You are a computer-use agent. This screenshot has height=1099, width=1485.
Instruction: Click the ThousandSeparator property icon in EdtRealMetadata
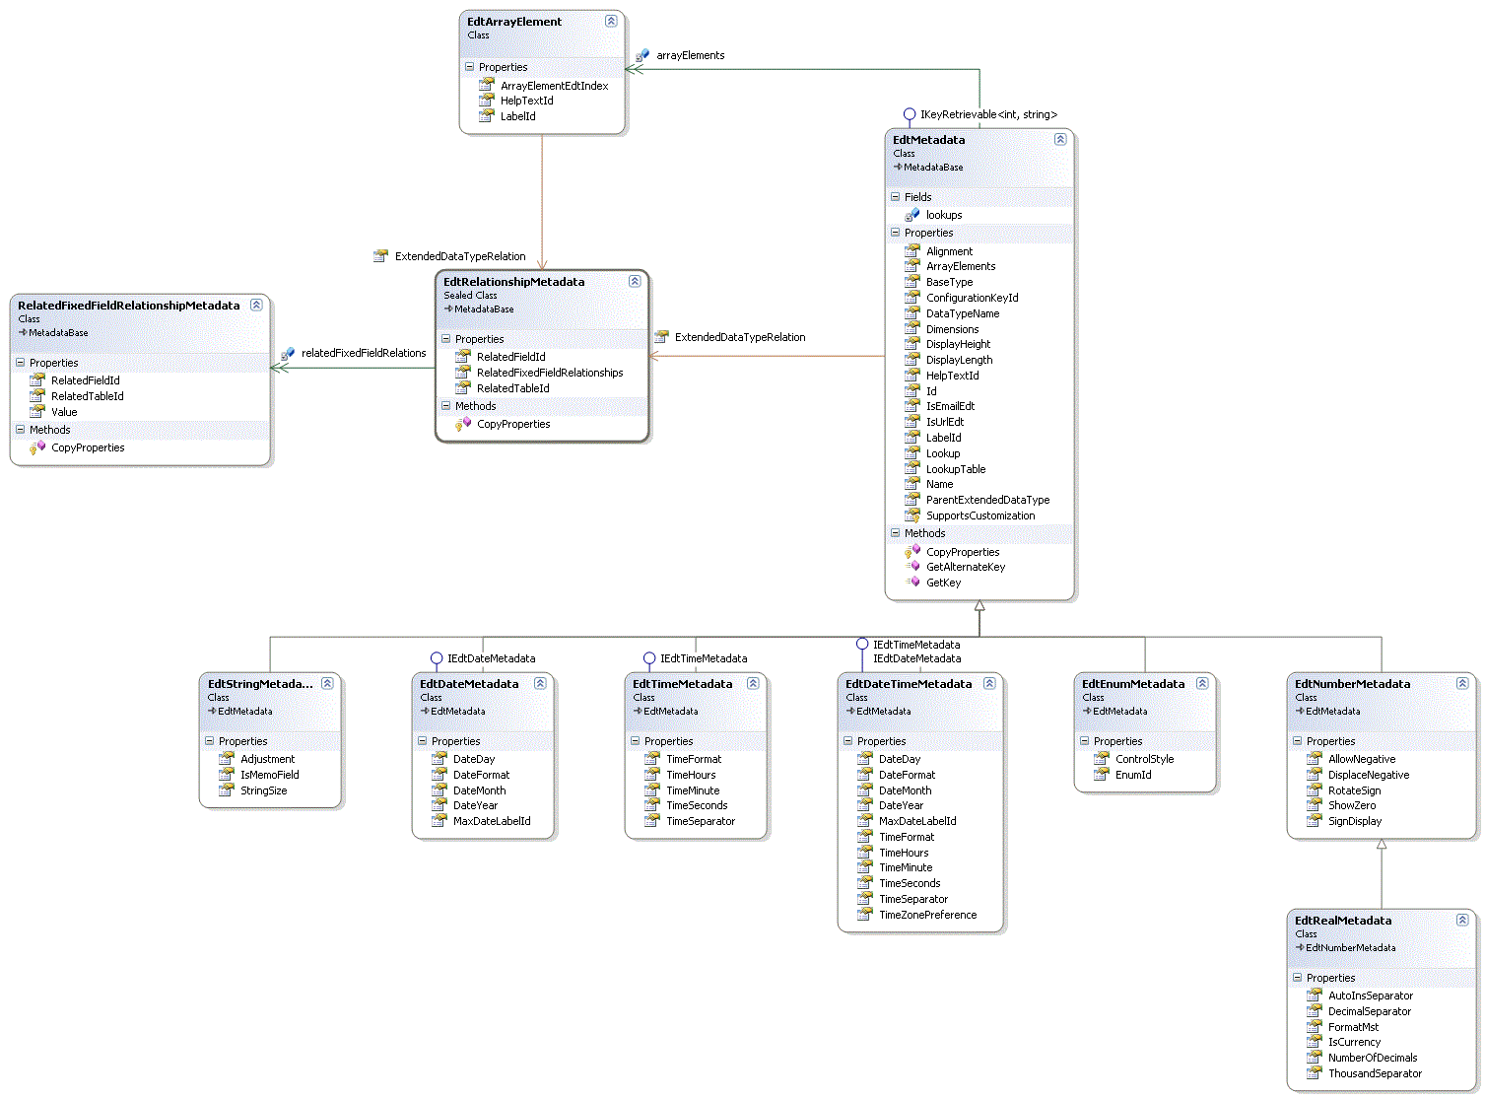[x=1315, y=1072]
